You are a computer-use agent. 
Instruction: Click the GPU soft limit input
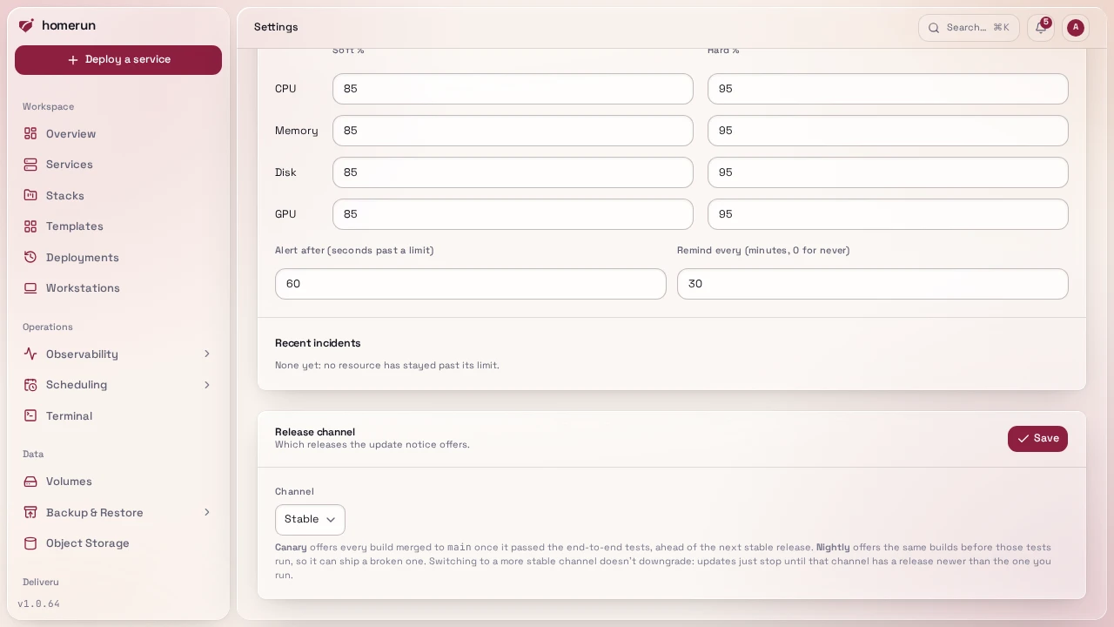tap(513, 214)
